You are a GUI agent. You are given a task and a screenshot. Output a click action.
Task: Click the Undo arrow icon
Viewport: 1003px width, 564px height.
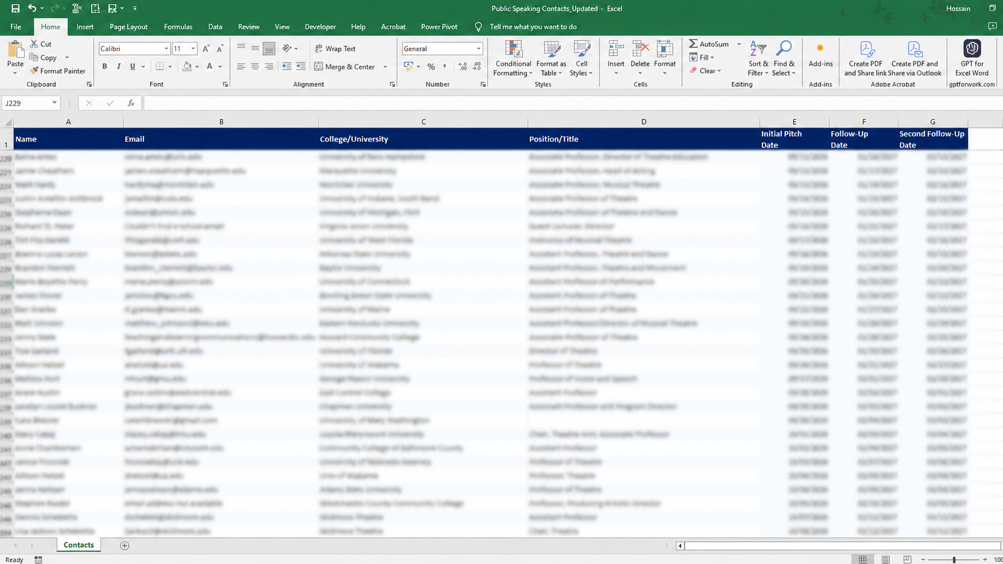32,8
